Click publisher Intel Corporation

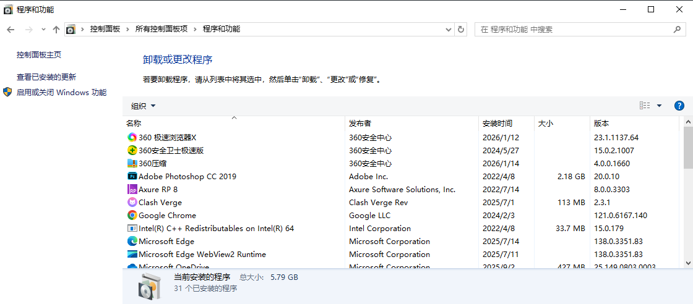[x=380, y=229]
